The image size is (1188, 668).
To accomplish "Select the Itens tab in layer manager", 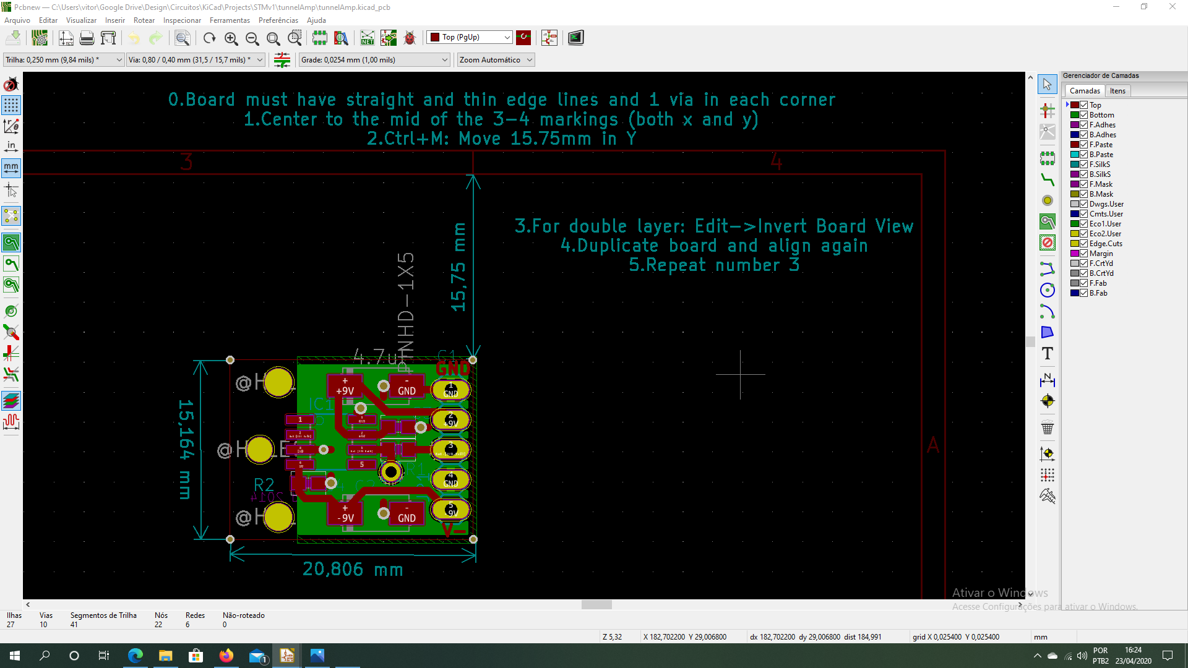I will 1117,90.
